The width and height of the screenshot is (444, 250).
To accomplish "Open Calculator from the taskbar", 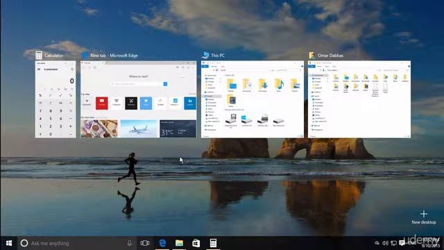I will [x=213, y=243].
